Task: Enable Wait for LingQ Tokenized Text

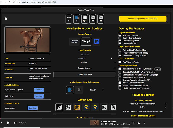Action: point(120,50)
